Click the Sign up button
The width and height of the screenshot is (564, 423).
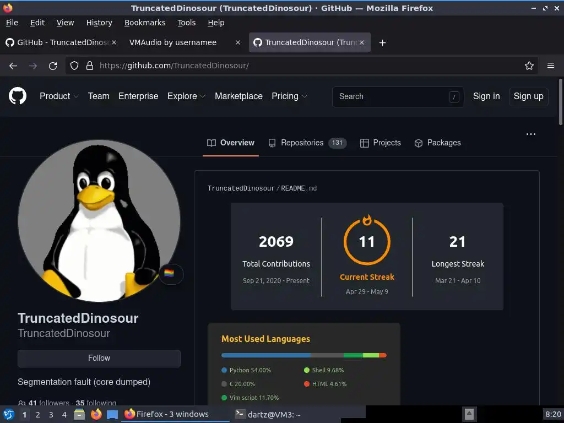528,96
